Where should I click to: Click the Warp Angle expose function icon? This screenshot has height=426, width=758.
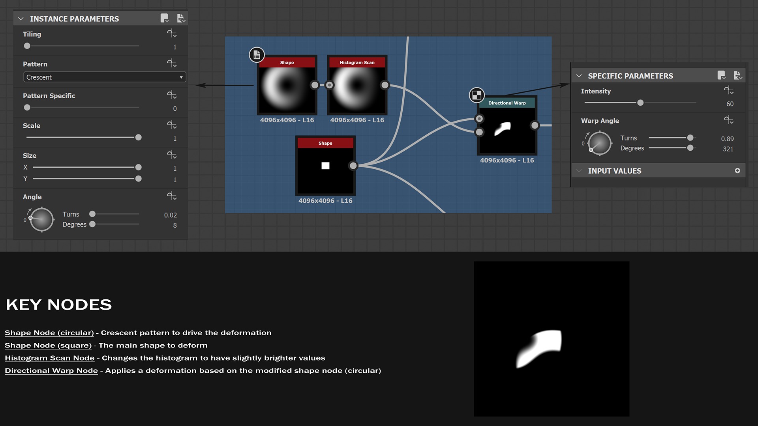728,120
